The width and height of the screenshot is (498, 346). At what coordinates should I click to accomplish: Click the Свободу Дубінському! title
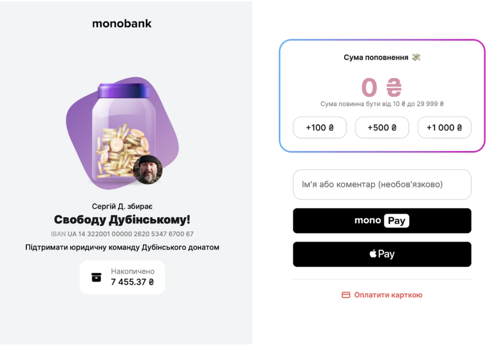click(x=122, y=220)
